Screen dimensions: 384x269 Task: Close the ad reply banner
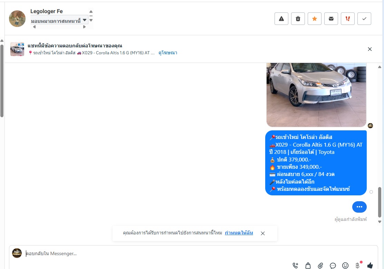click(x=370, y=49)
